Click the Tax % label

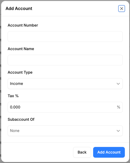click(13, 96)
